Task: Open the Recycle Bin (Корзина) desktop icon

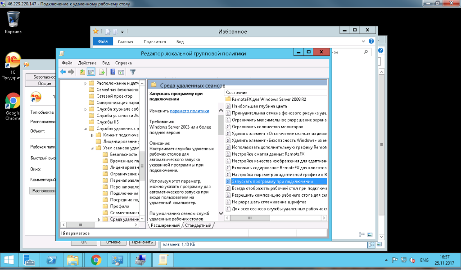Action: 13,22
